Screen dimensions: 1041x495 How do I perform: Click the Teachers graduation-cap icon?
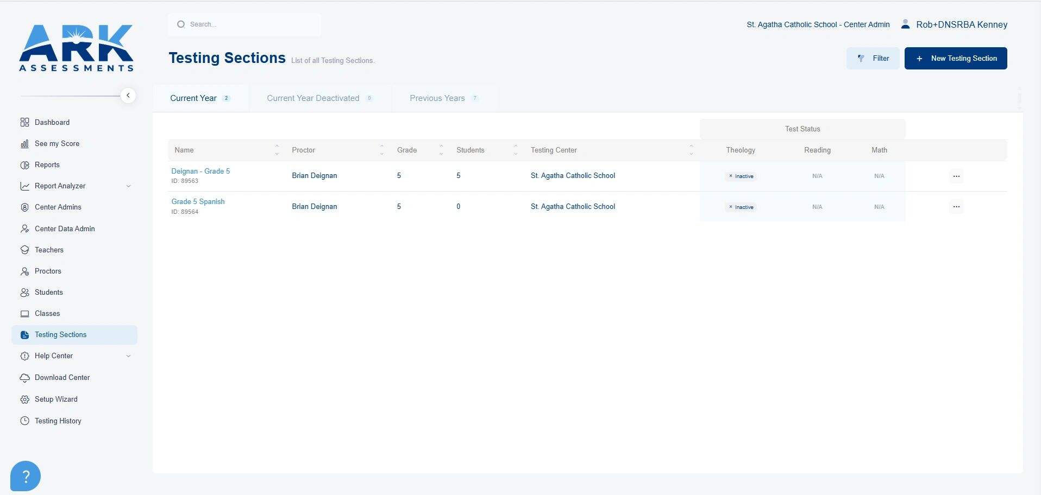coord(24,250)
